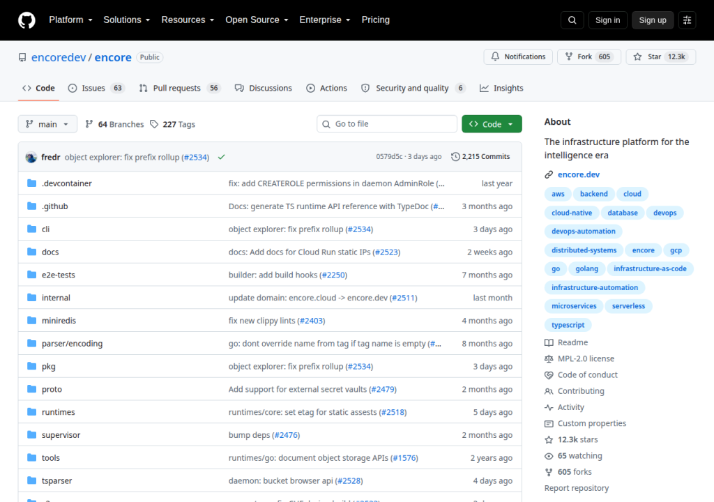Expand the Open Source menu

click(257, 20)
